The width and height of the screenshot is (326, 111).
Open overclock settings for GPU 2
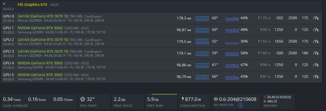coord(316,42)
